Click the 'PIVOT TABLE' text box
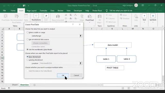165x93 pixels. [114, 68]
